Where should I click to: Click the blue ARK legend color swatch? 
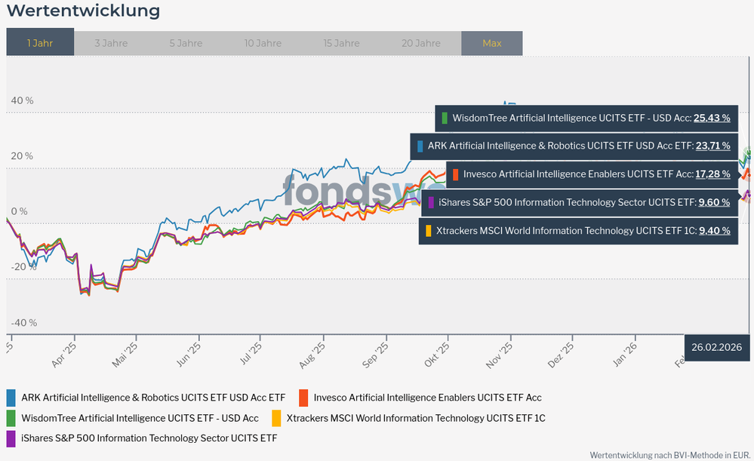(11, 398)
